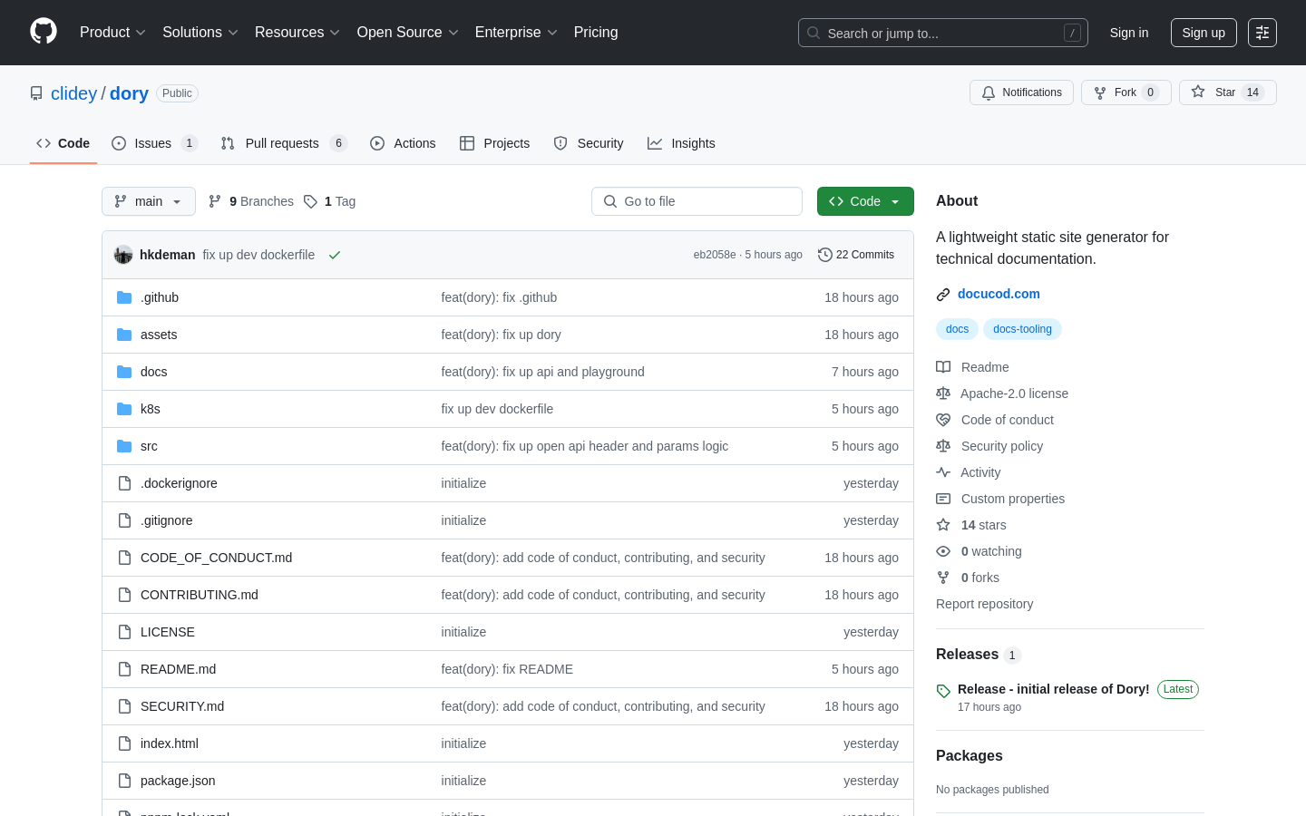
Task: View the 22 Commits history
Action: click(856, 255)
